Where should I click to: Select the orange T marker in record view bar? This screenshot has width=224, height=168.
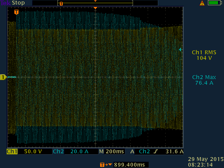(61, 3)
